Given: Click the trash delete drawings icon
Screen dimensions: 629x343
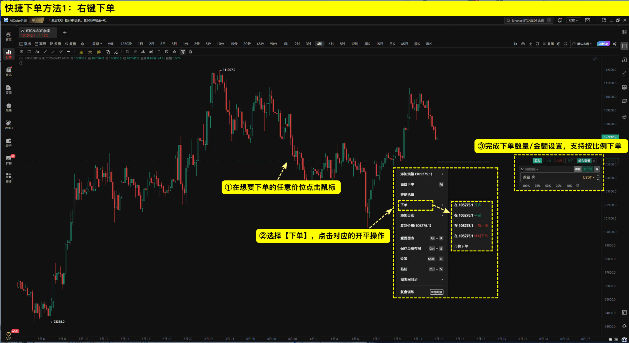Looking at the screenshot, I should point(191,52).
